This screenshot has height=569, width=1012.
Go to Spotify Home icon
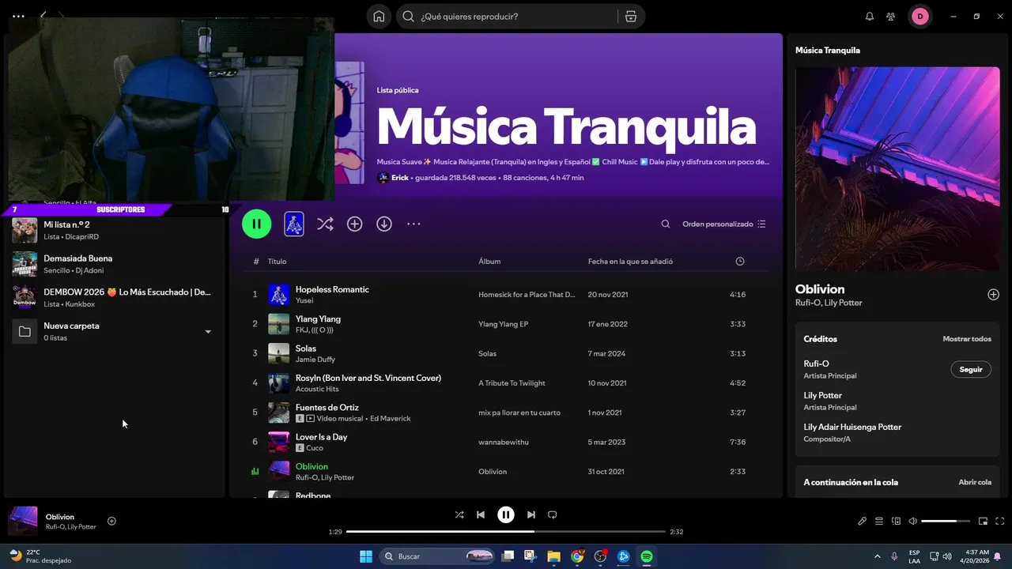(379, 16)
